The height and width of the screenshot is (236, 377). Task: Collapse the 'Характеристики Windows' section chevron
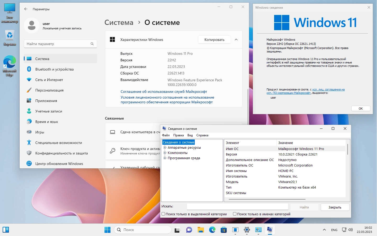coord(236,40)
